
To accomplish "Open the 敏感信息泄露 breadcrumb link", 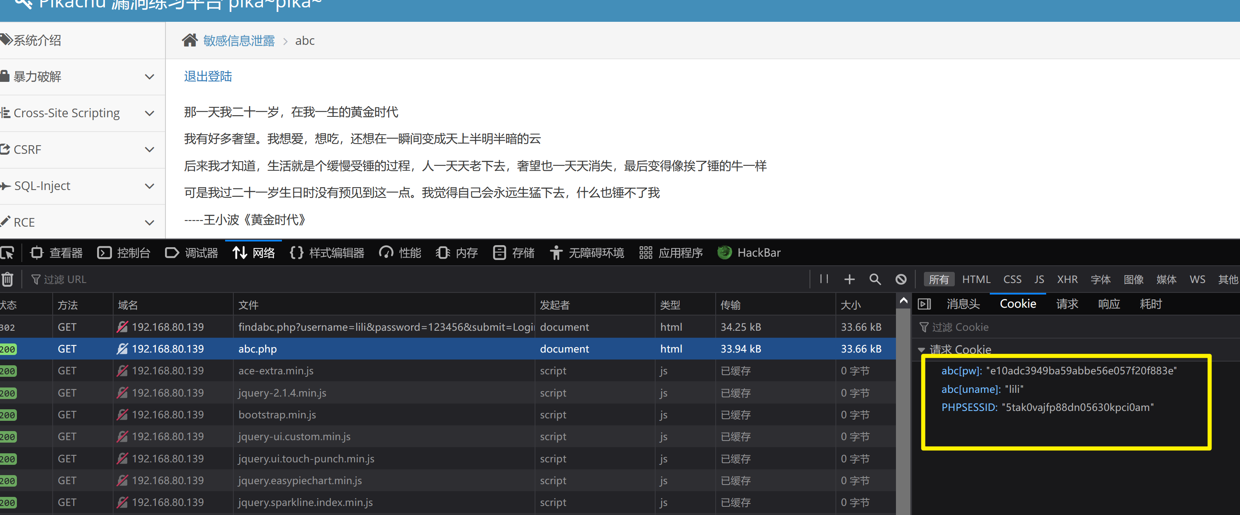I will click(x=239, y=41).
